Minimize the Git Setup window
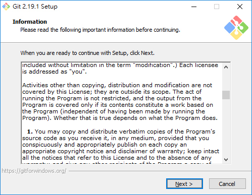 point(194,7)
